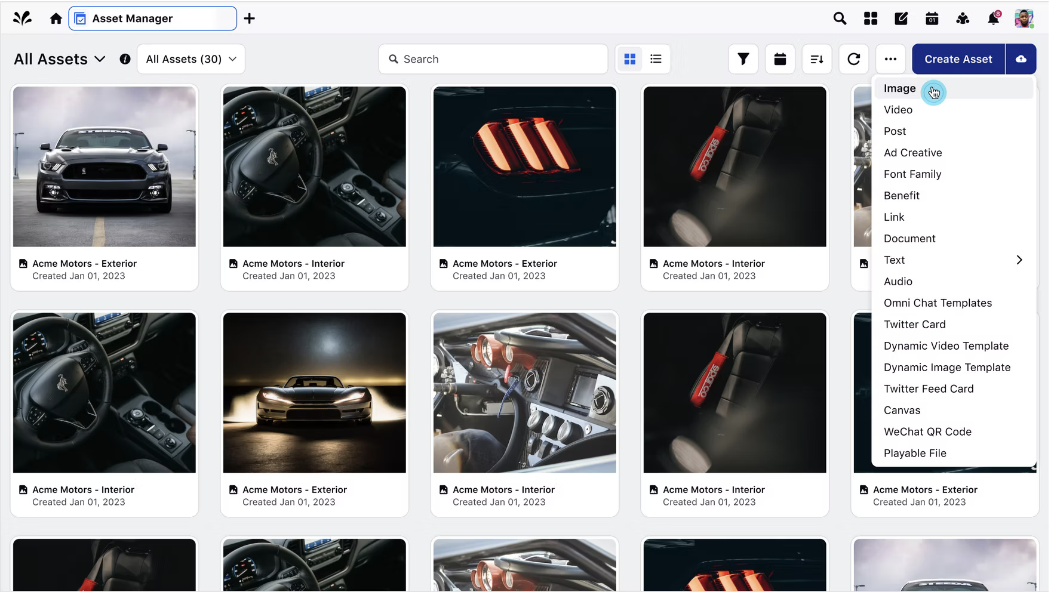Select Document menu option
The image size is (1051, 592).
tap(954, 239)
